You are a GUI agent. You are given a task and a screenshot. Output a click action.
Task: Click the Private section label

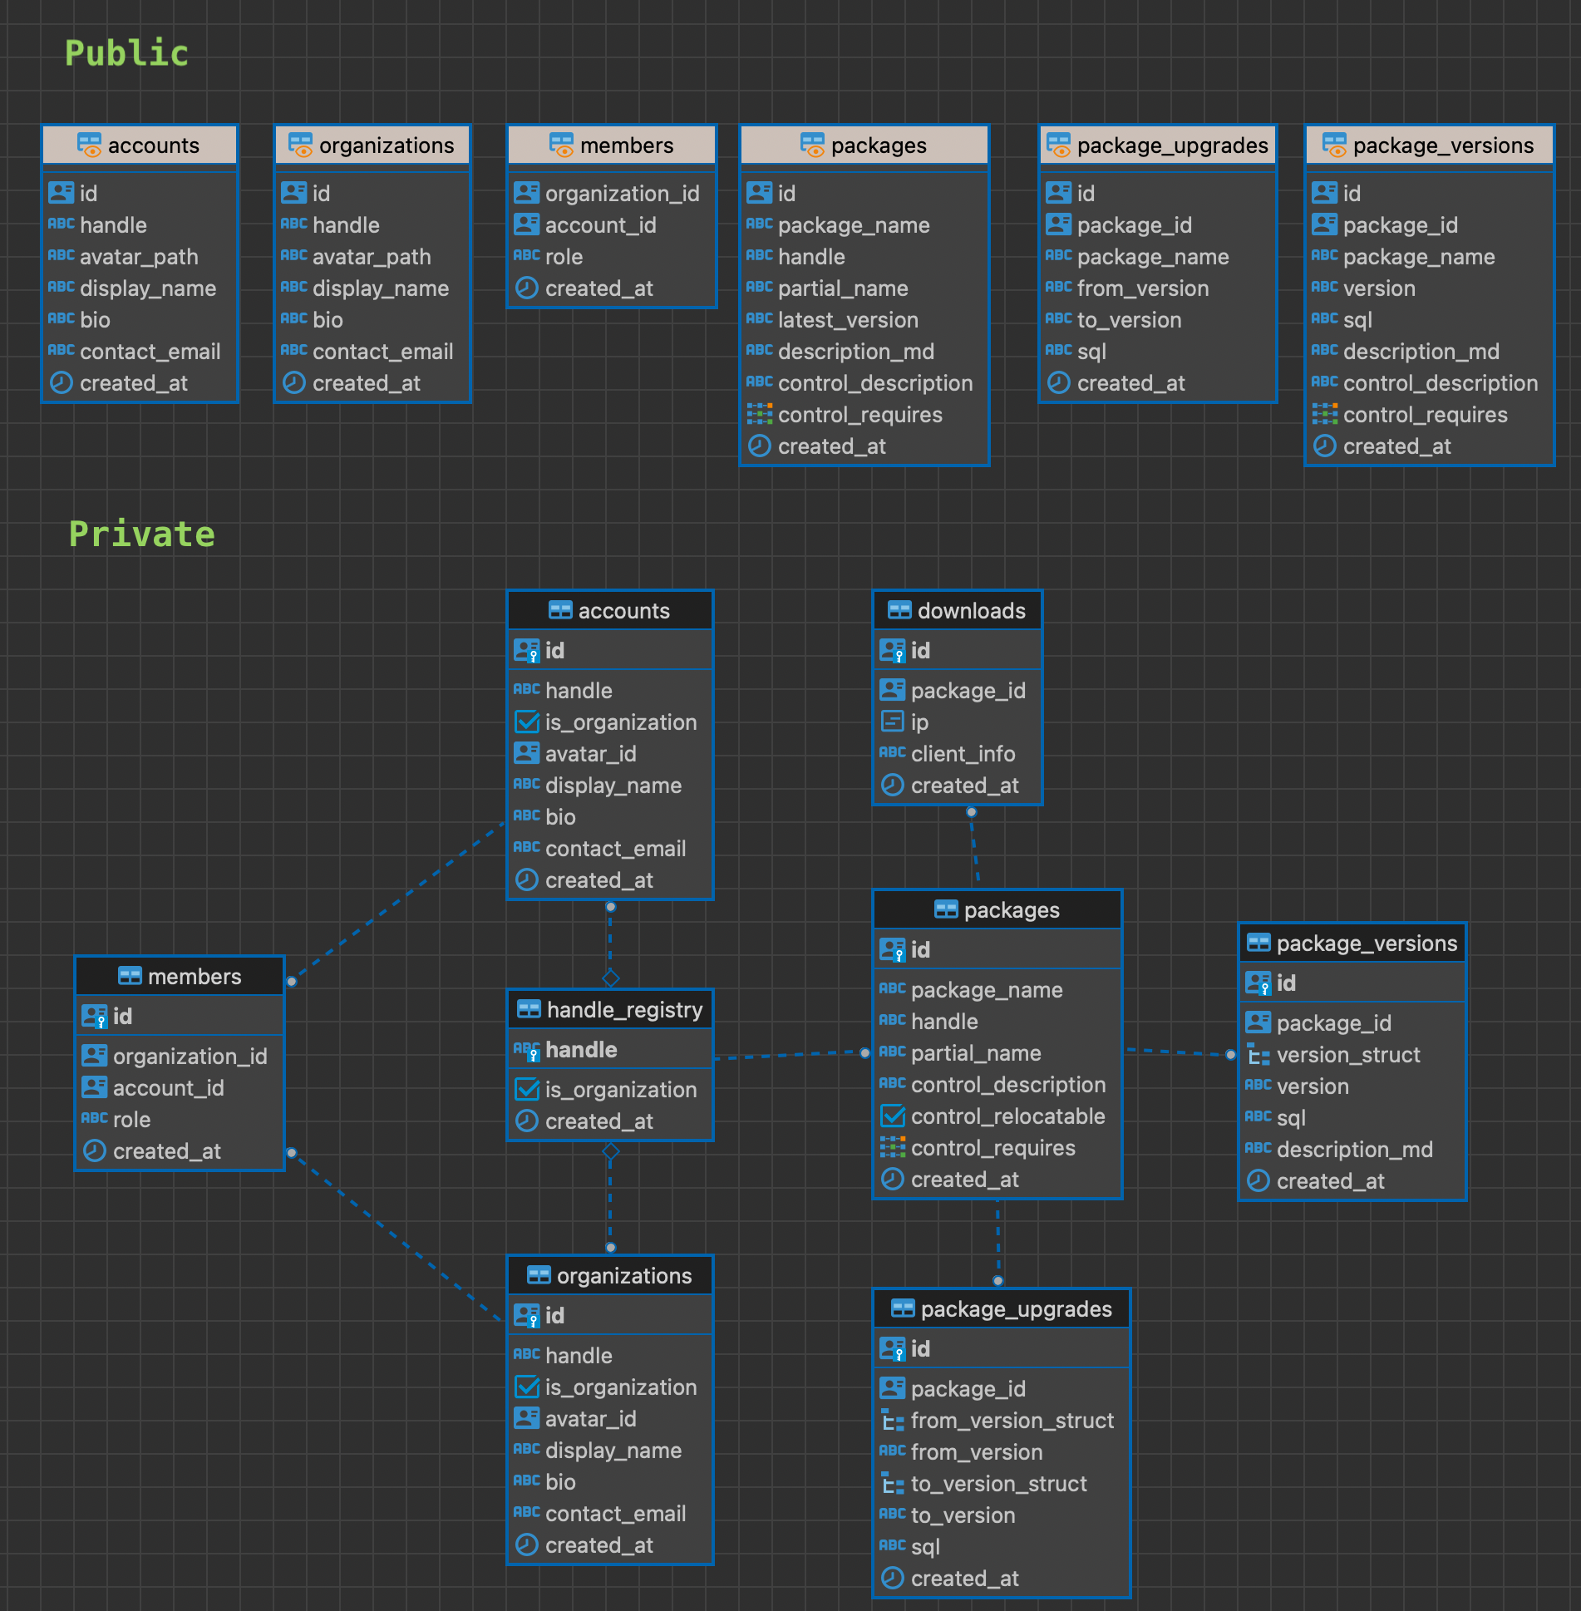(141, 534)
